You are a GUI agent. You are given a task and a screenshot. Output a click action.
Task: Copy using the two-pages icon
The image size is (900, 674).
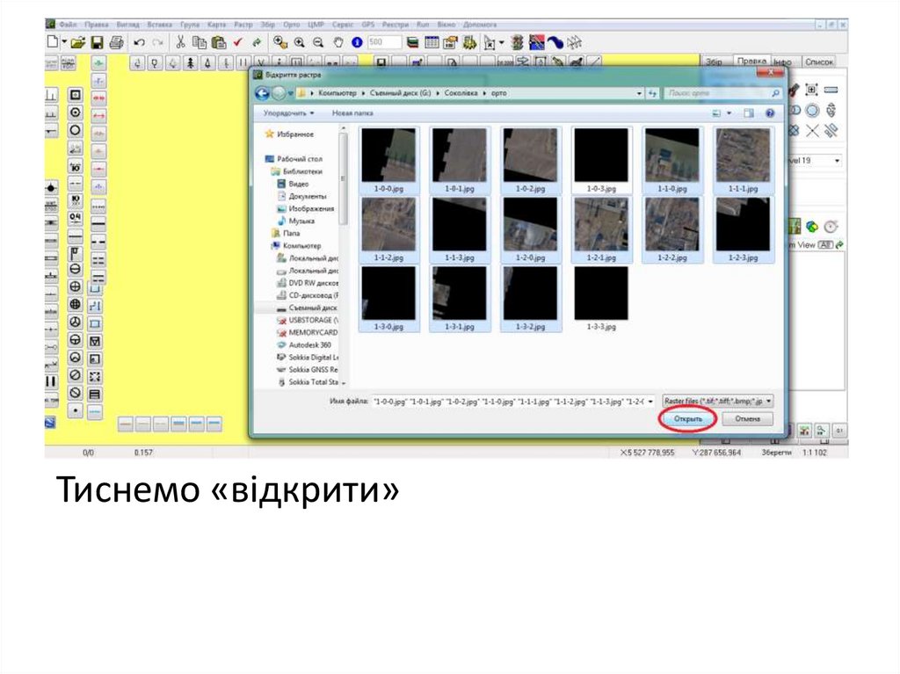pyautogui.click(x=200, y=42)
